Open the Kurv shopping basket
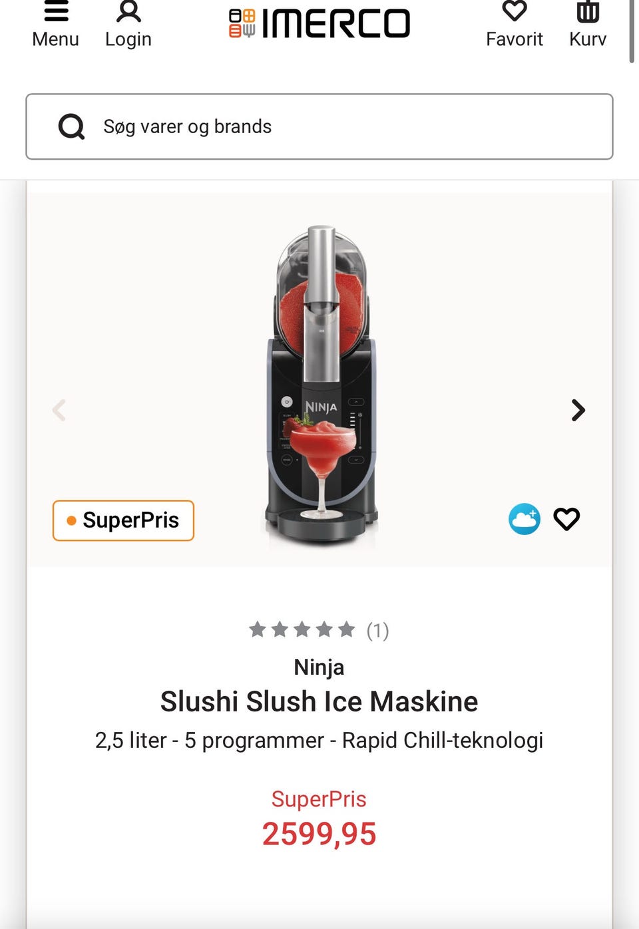Screen dimensions: 639x929 [x=588, y=25]
